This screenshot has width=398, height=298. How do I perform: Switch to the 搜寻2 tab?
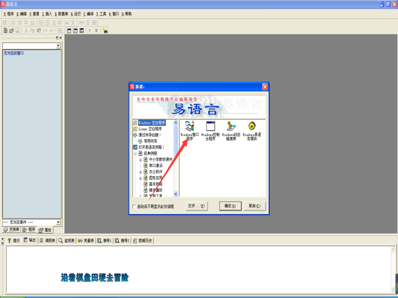pos(122,240)
